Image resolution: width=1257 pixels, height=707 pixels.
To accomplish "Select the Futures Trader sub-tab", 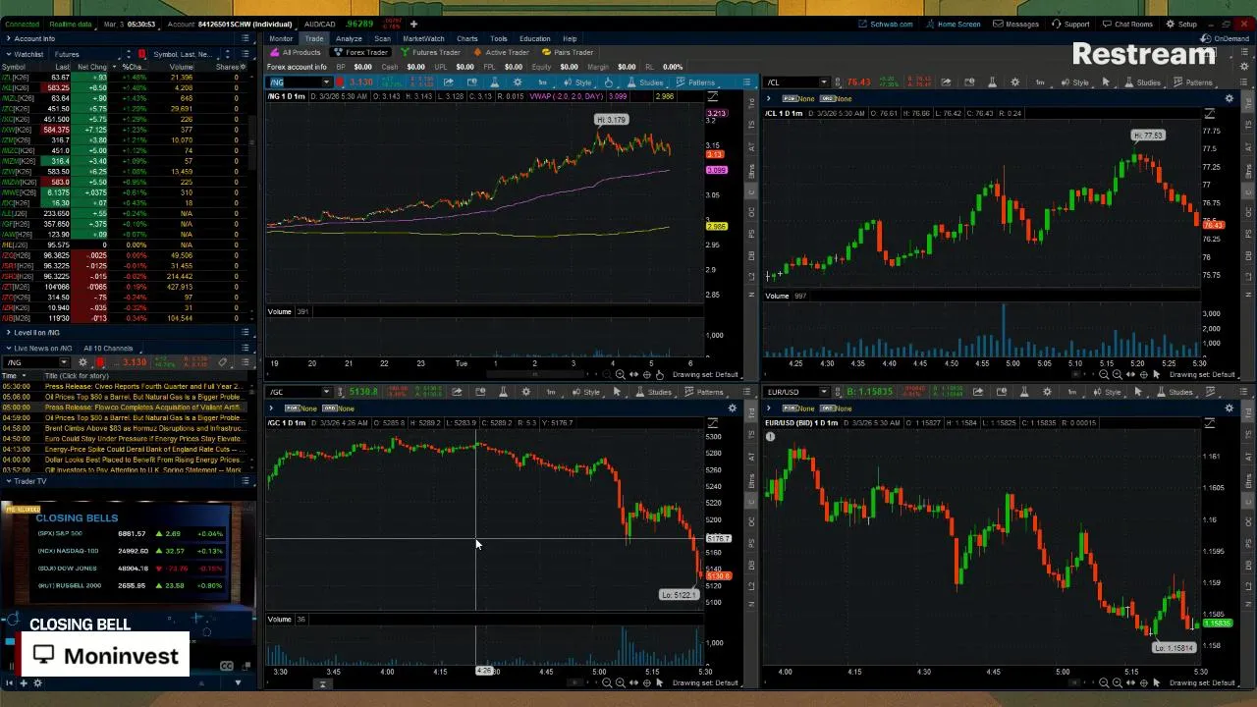I will 431,52.
